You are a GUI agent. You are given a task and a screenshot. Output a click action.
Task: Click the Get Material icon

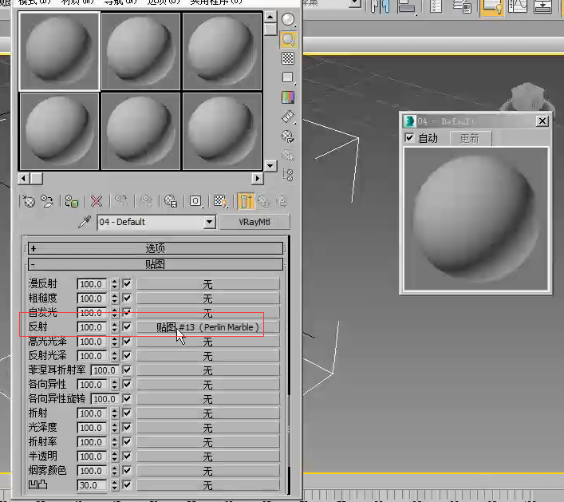(x=29, y=201)
